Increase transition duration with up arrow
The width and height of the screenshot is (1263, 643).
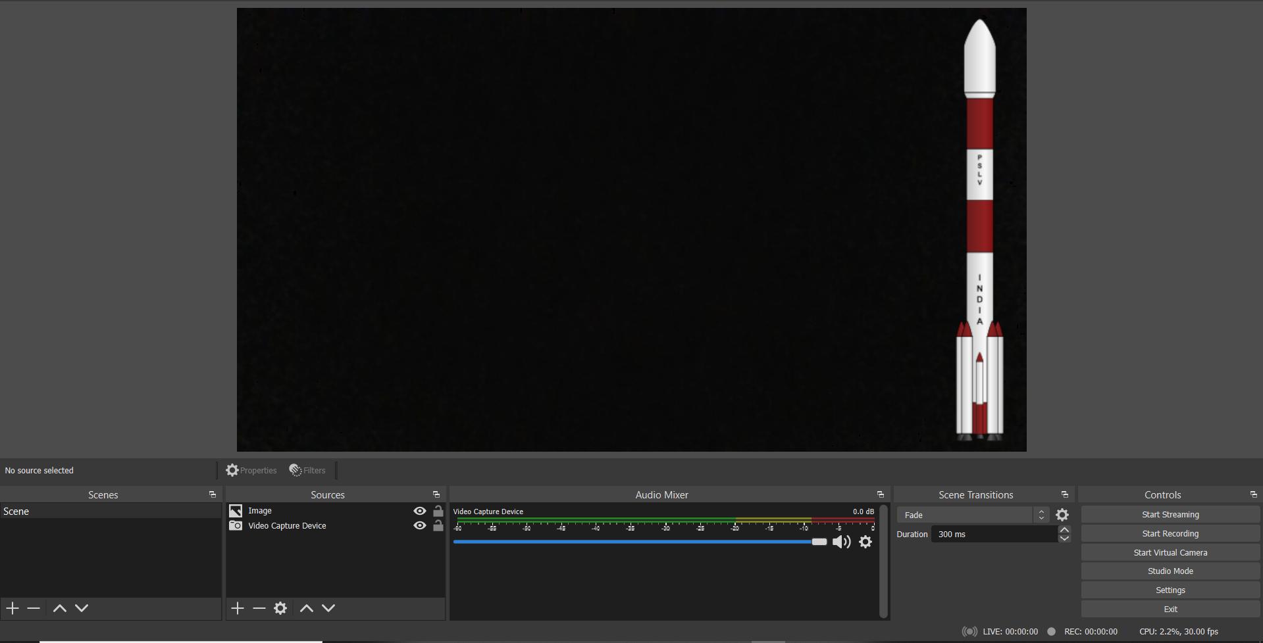pos(1064,529)
